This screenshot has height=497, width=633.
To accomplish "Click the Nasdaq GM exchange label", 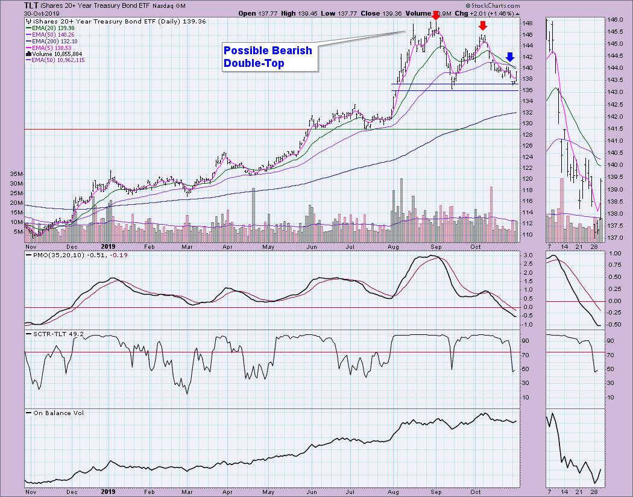I will click(x=169, y=6).
